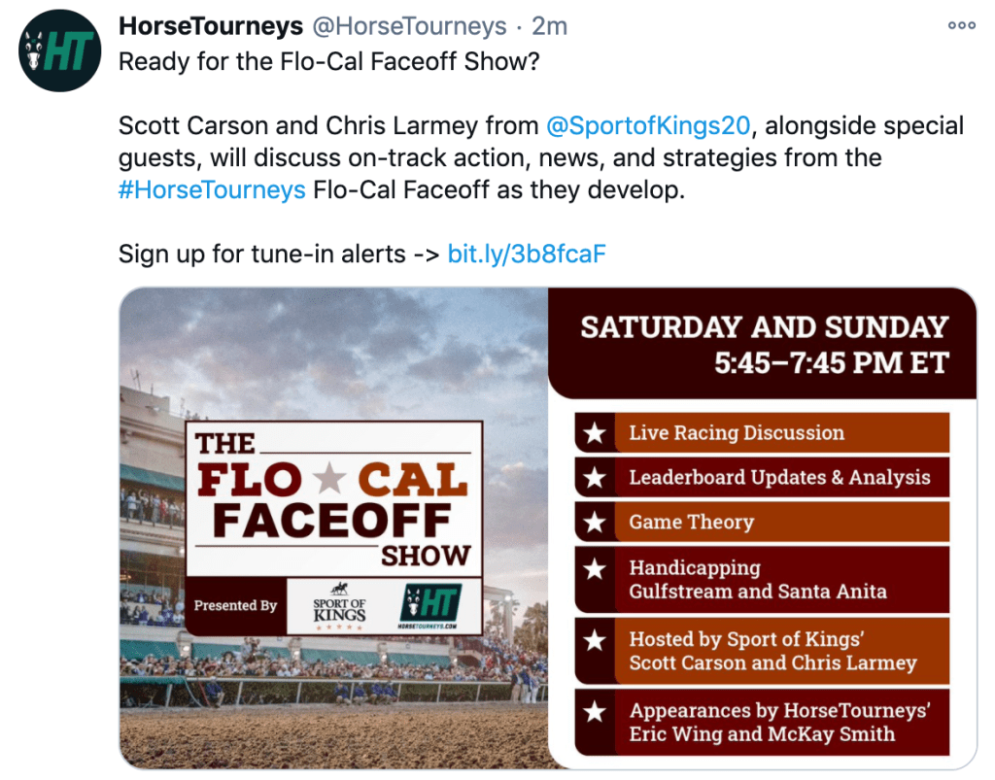
Task: Click the HorseTourneys profile avatar
Action: (x=60, y=51)
